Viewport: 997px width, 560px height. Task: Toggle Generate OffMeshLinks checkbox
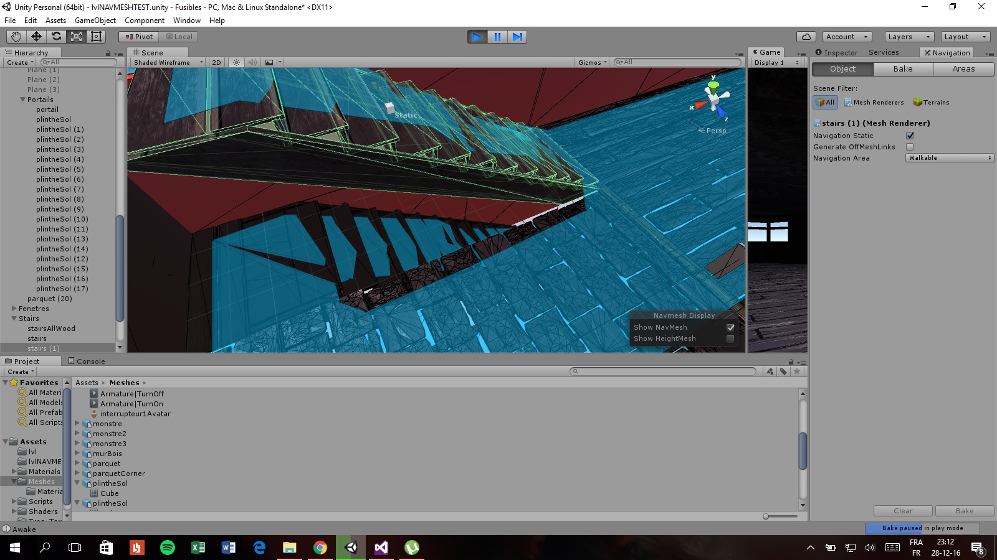910,147
